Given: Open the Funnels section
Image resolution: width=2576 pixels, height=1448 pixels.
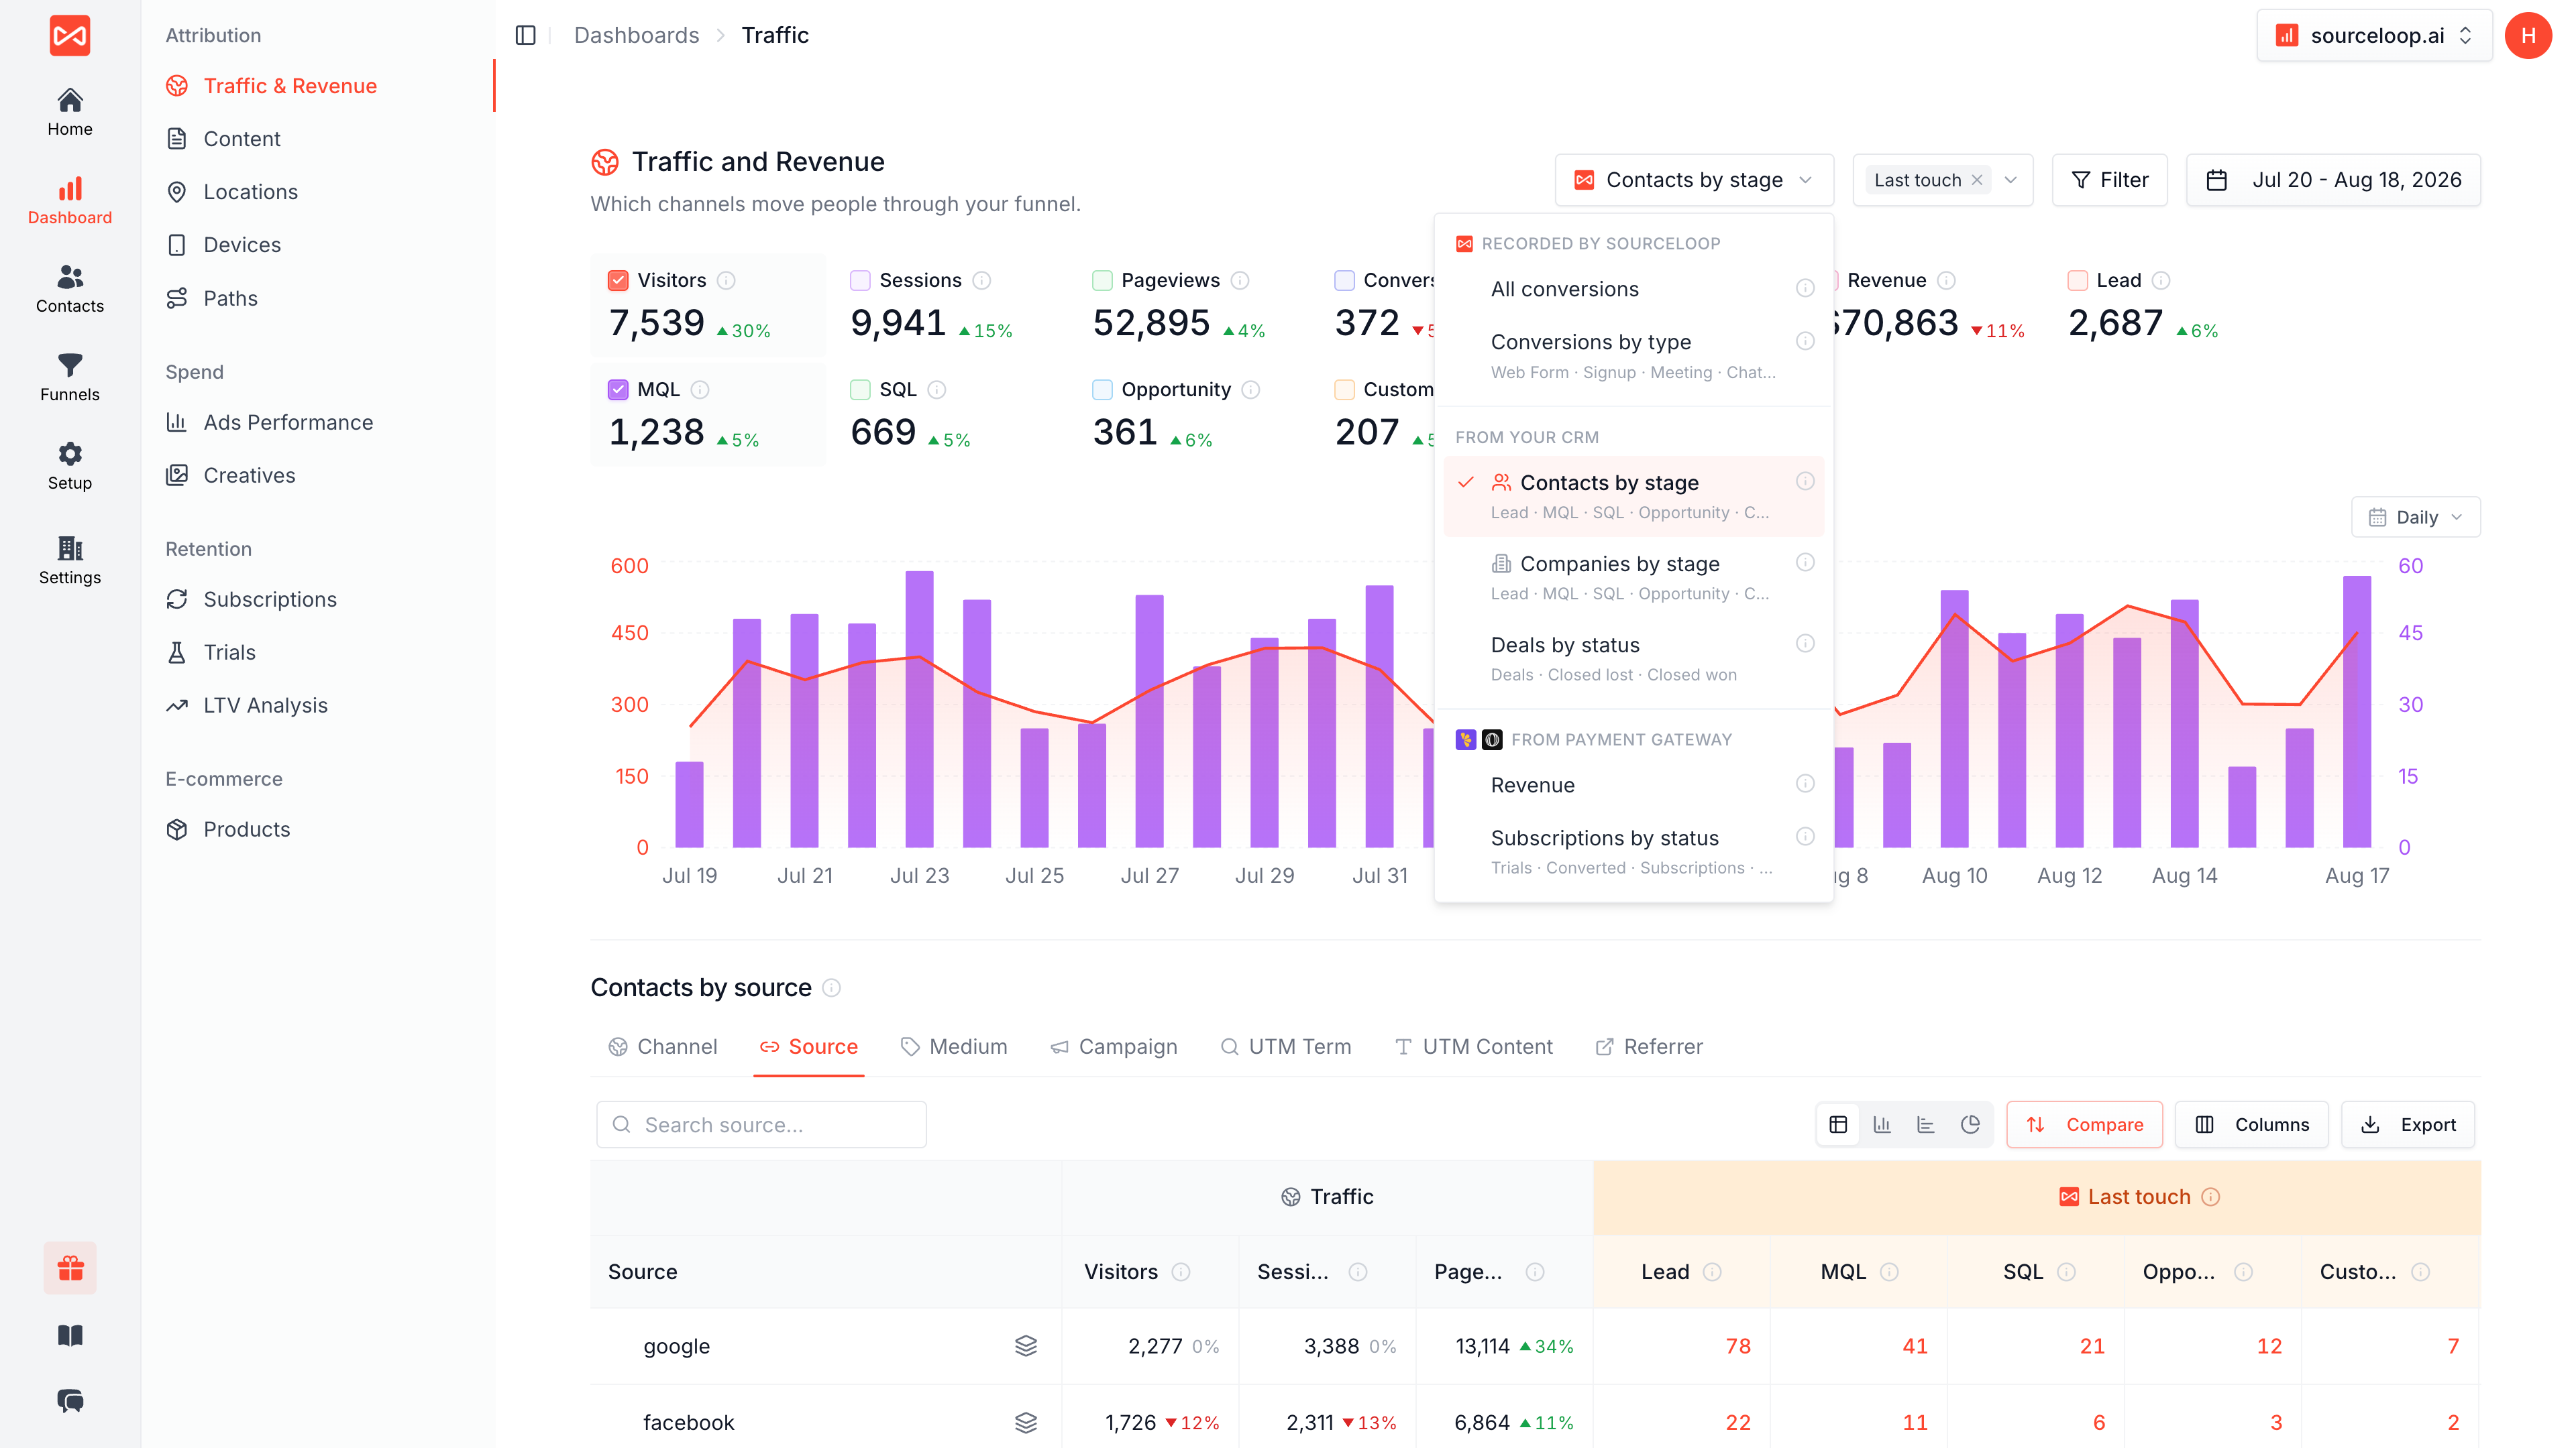Looking at the screenshot, I should (x=69, y=377).
